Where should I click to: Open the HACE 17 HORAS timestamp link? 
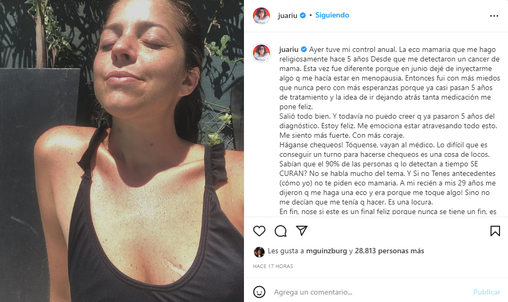pos(273,266)
